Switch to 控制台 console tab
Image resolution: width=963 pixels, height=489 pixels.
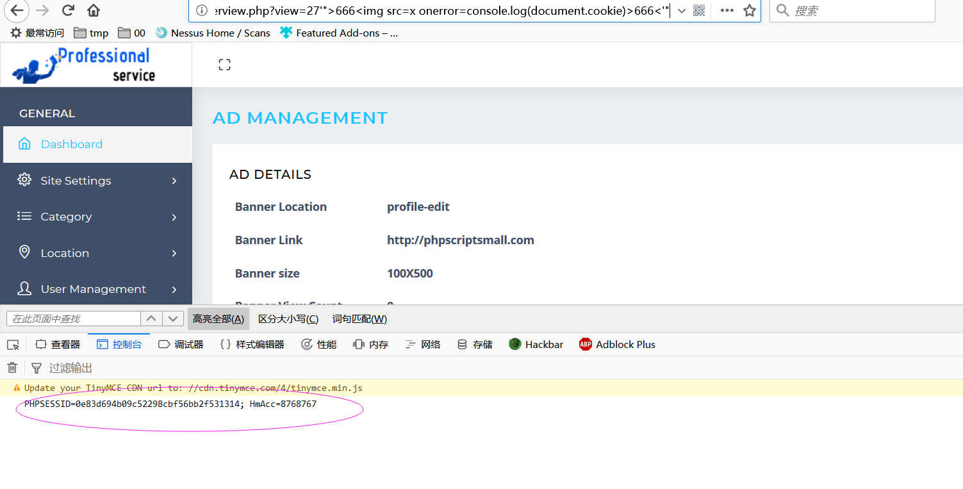point(119,345)
